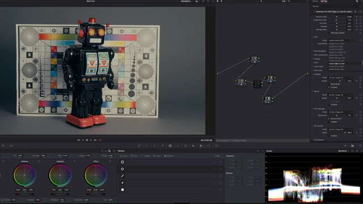Open the Film Damage Profile dropdown
Viewport: 363px width, 204px height.
pyautogui.click(x=340, y=112)
